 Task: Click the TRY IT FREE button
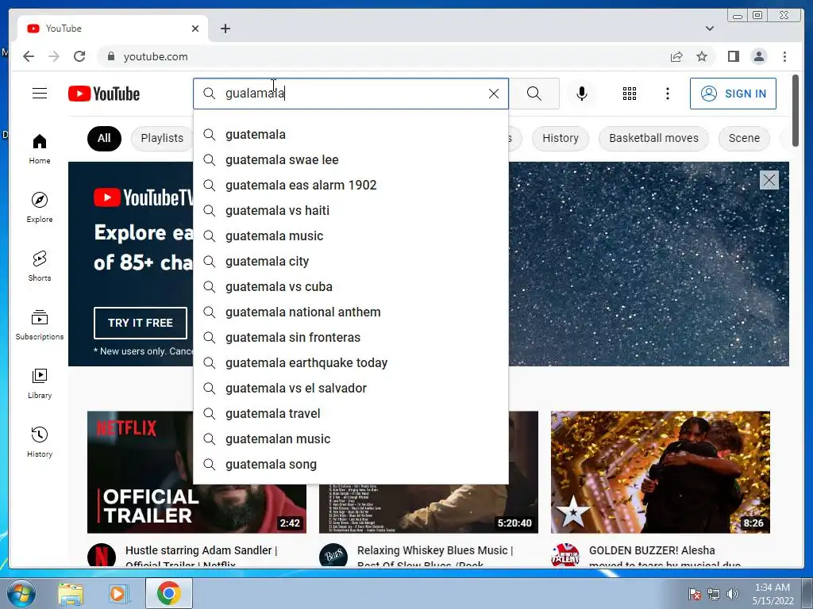[x=140, y=323]
